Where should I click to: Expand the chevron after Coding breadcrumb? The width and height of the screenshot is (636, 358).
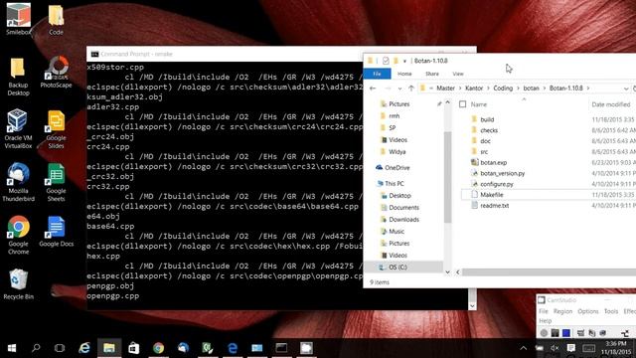point(518,89)
